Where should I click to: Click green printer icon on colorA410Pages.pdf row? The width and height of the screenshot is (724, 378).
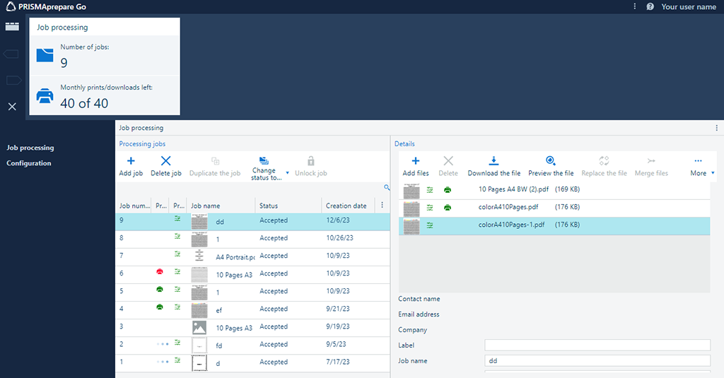tap(448, 208)
